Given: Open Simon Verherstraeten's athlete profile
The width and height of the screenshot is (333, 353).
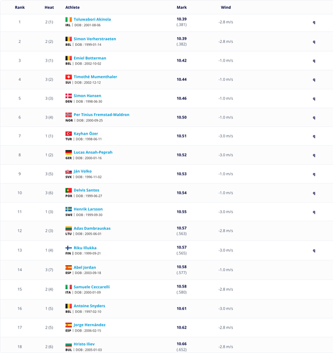Looking at the screenshot, I should point(95,39).
